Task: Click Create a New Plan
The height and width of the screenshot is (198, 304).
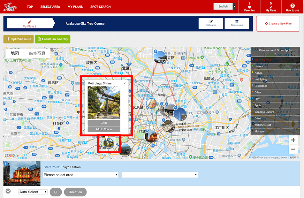Action: coord(278,24)
